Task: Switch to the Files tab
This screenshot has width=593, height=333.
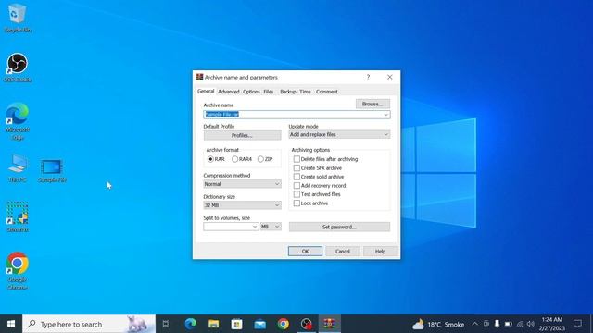Action: click(269, 92)
